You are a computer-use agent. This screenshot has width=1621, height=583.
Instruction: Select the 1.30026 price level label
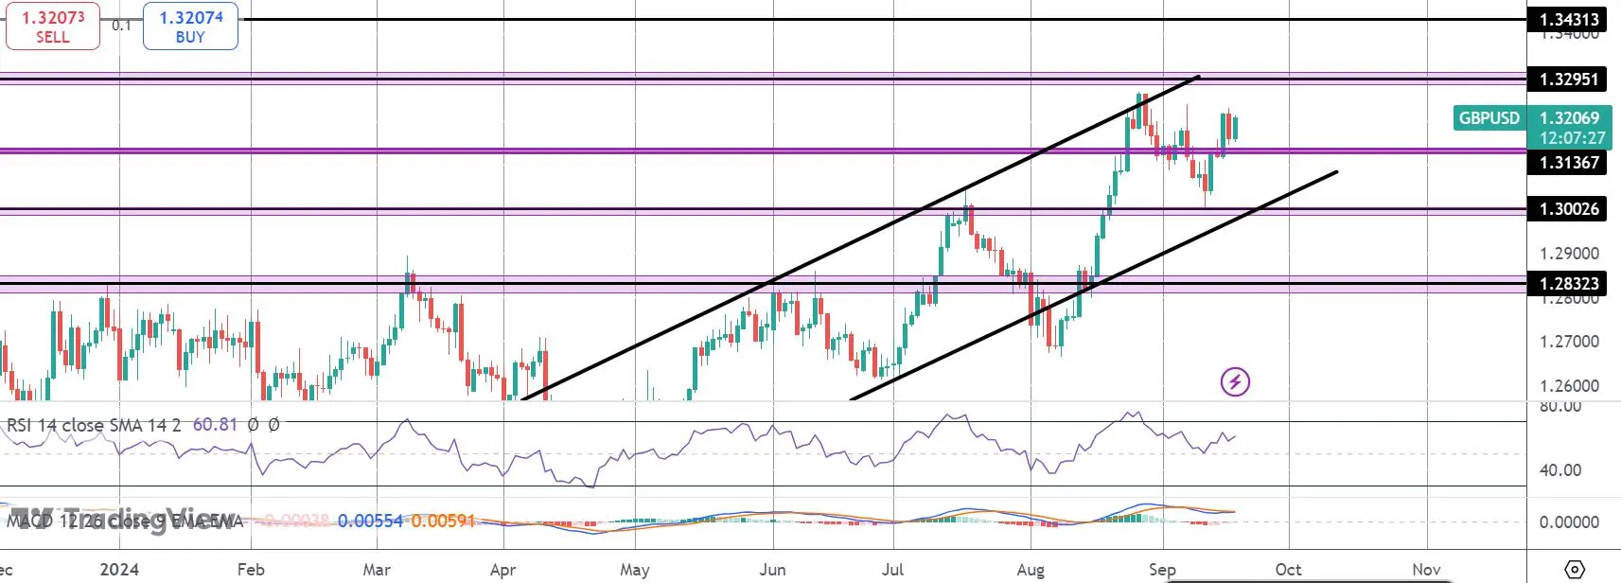pos(1569,209)
